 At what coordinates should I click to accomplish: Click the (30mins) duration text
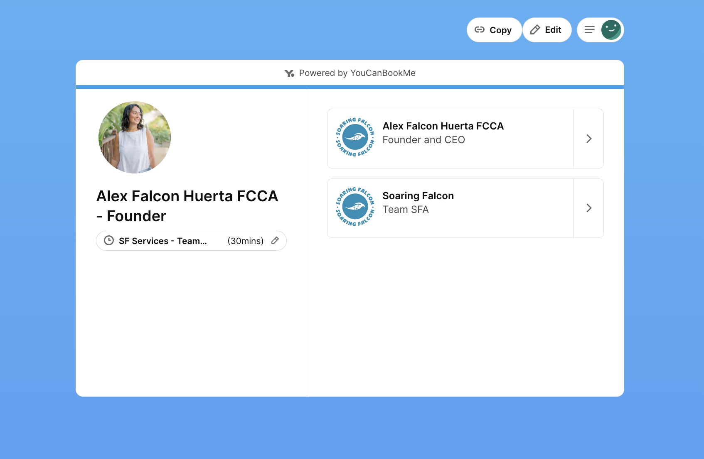pos(245,241)
